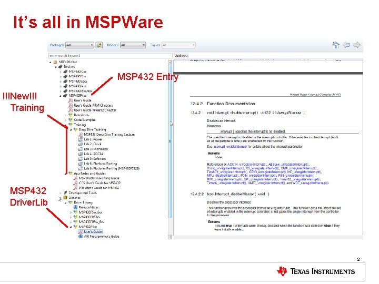
Task: Click the PDF icon for User's Guide ARM Chapters
Action: tap(71, 105)
